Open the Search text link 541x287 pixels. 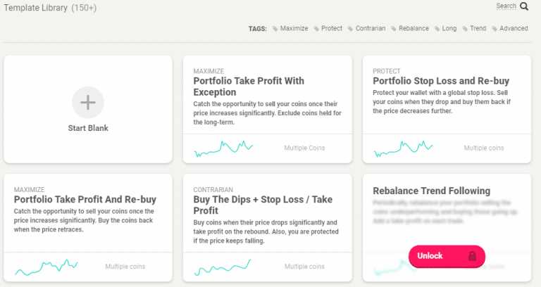[506, 6]
